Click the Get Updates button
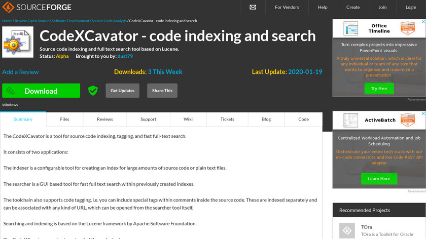The image size is (426, 239). click(x=123, y=91)
